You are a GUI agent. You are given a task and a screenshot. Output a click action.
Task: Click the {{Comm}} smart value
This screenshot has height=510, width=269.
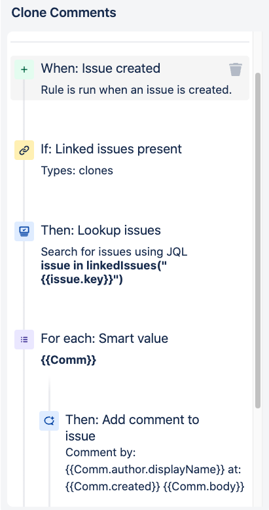pyautogui.click(x=69, y=360)
